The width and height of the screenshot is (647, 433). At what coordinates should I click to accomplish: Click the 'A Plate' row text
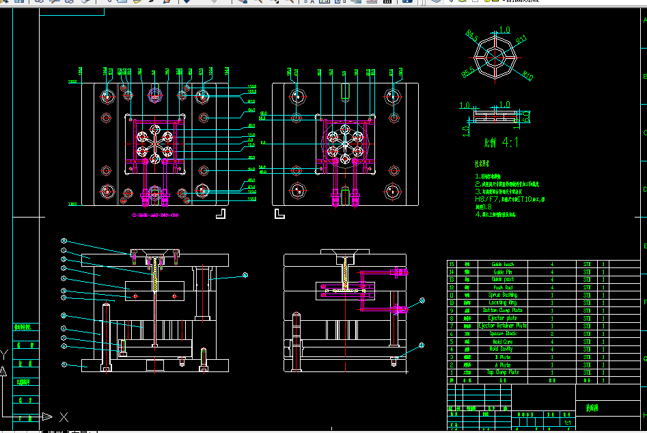(503, 365)
